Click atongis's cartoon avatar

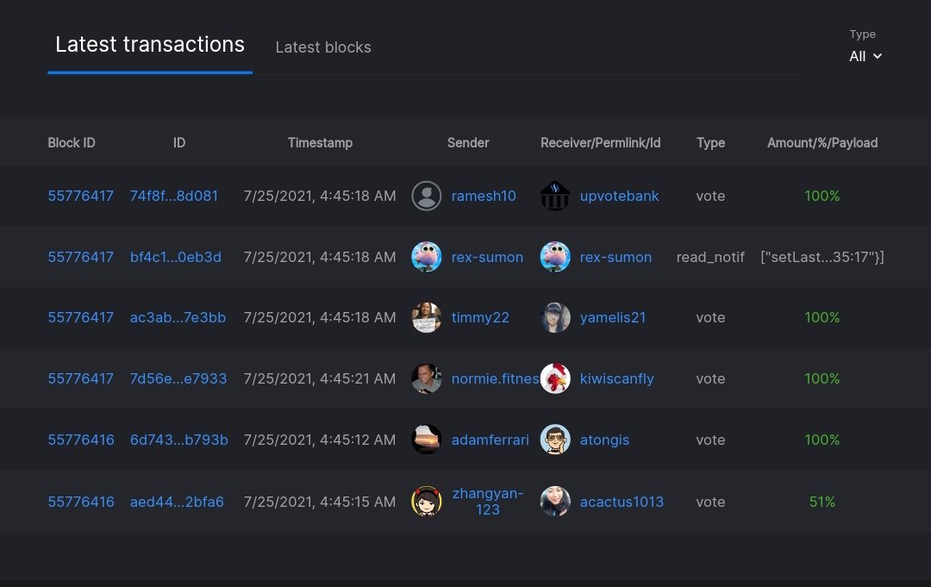pos(555,440)
